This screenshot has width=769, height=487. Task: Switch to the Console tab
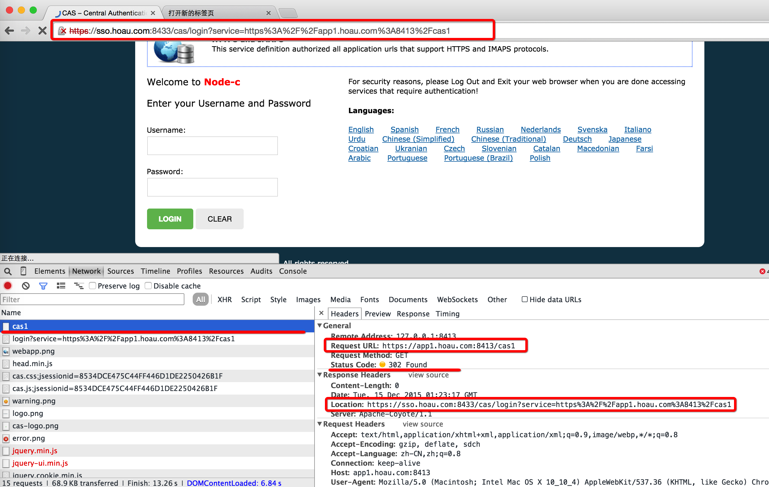pyautogui.click(x=293, y=271)
